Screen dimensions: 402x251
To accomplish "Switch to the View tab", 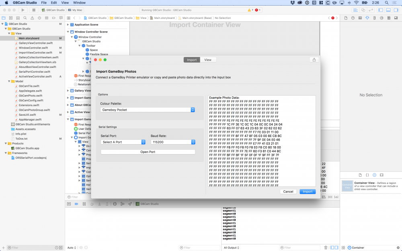I will [208, 60].
